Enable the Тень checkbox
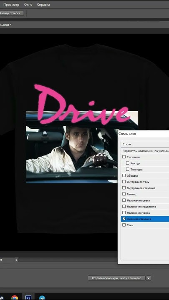This screenshot has width=169, height=300. 124,225
